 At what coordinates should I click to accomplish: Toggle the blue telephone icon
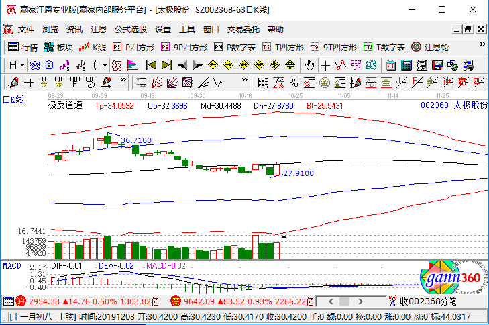pos(34,66)
